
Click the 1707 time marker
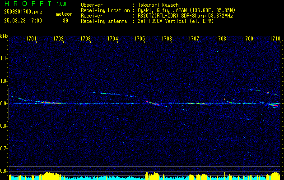(194, 39)
